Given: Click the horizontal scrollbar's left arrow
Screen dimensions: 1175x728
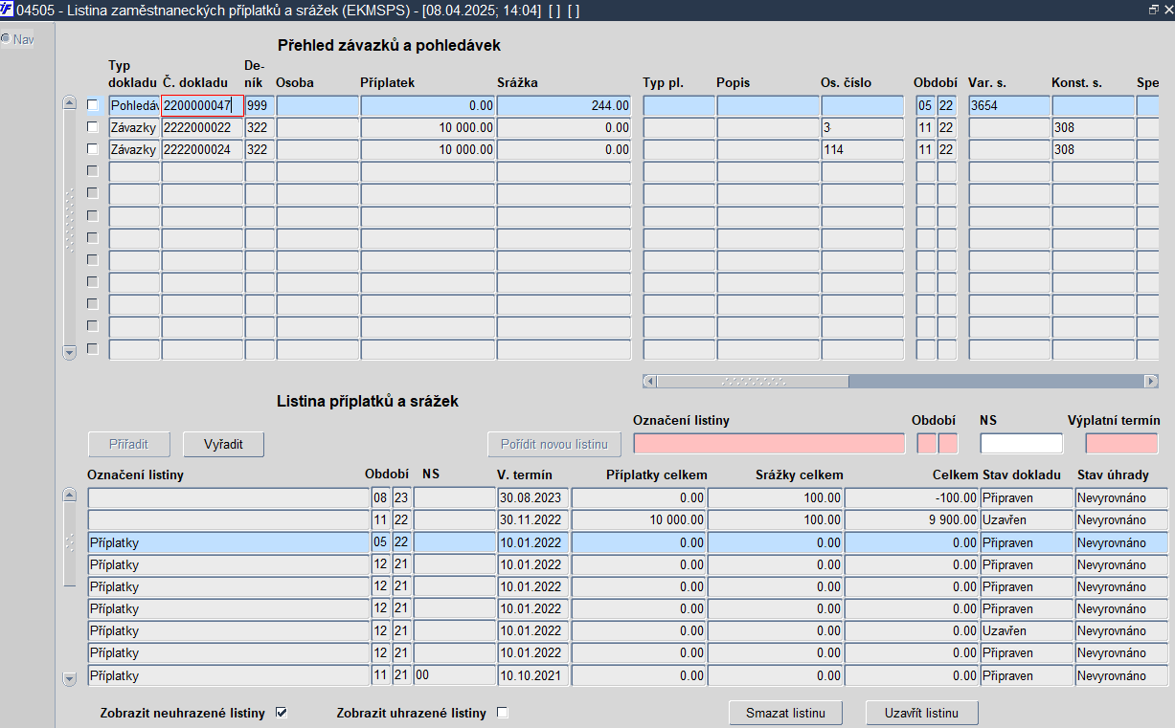Looking at the screenshot, I should pyautogui.click(x=649, y=381).
